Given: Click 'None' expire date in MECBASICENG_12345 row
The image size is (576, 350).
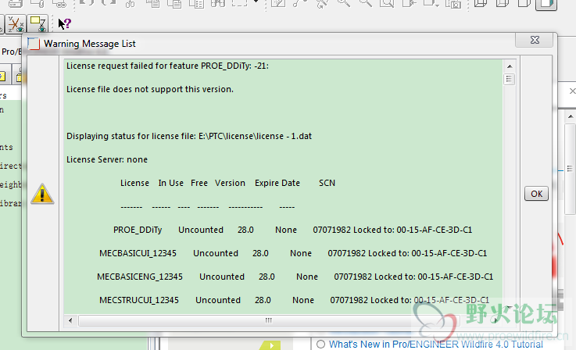Looking at the screenshot, I should click(307, 277).
